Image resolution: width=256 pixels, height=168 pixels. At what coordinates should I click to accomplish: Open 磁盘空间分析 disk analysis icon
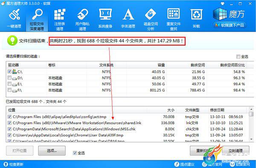[151, 14]
